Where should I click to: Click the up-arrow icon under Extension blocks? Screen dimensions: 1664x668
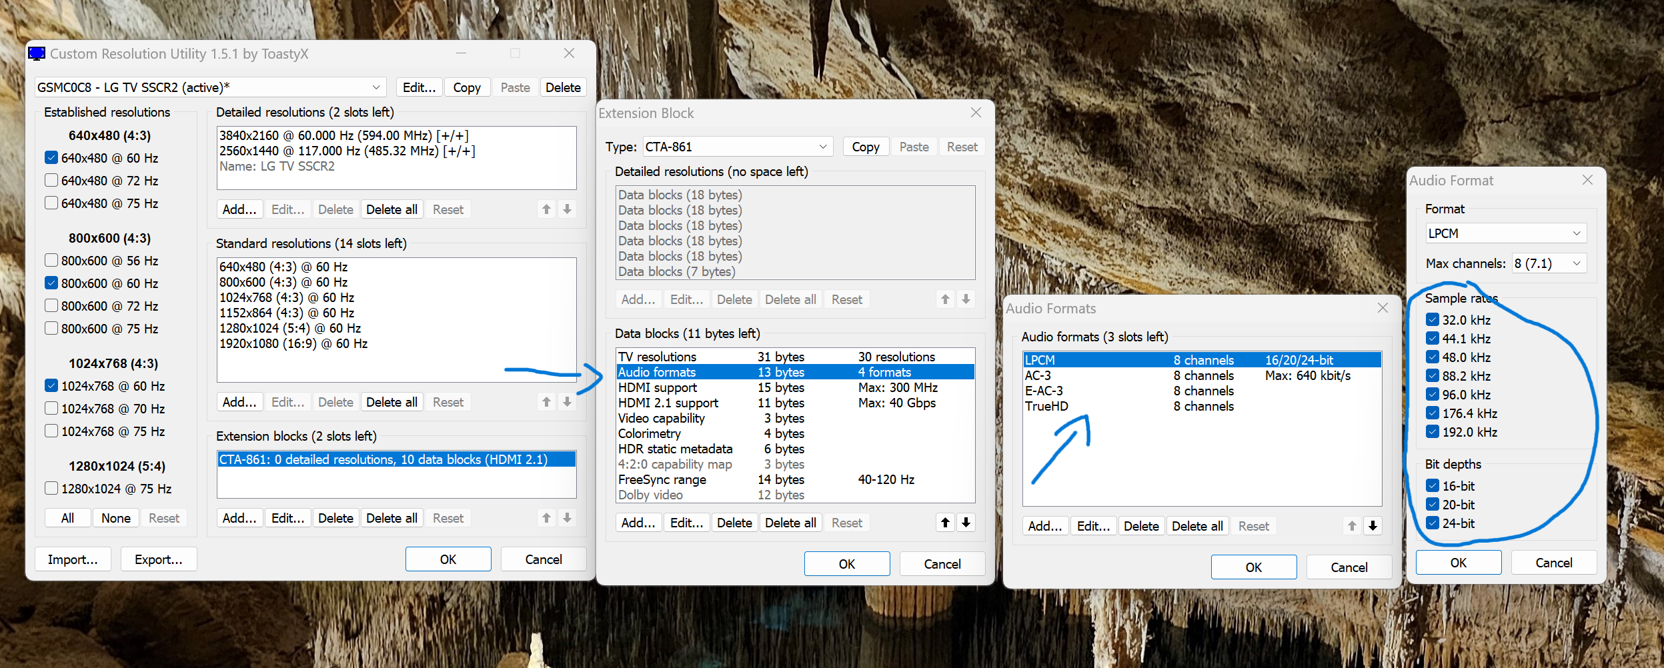click(546, 517)
